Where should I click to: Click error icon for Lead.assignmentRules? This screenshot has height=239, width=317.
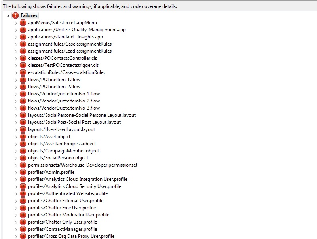point(23,51)
